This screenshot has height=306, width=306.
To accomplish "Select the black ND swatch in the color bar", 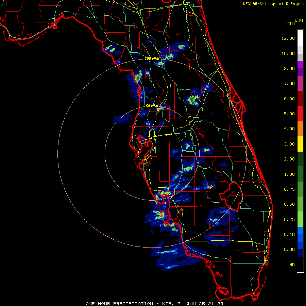I will point(300,265).
